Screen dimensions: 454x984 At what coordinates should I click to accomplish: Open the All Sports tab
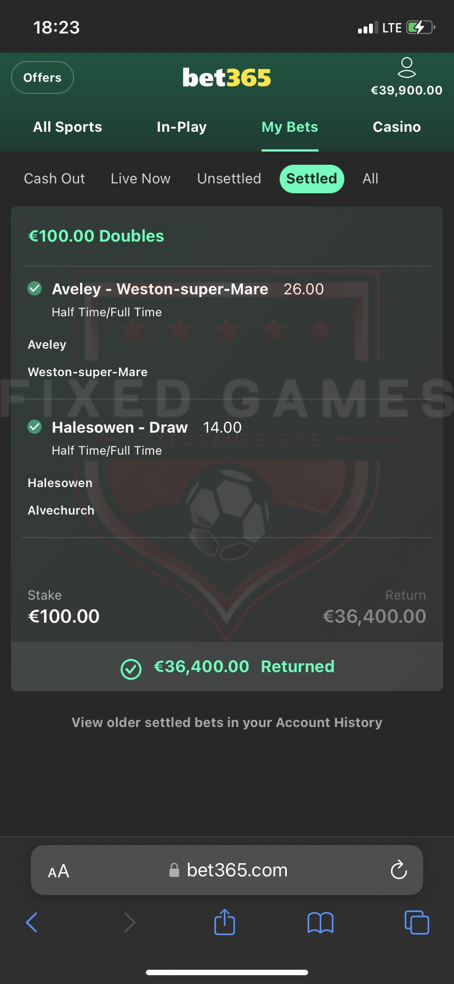pos(67,127)
